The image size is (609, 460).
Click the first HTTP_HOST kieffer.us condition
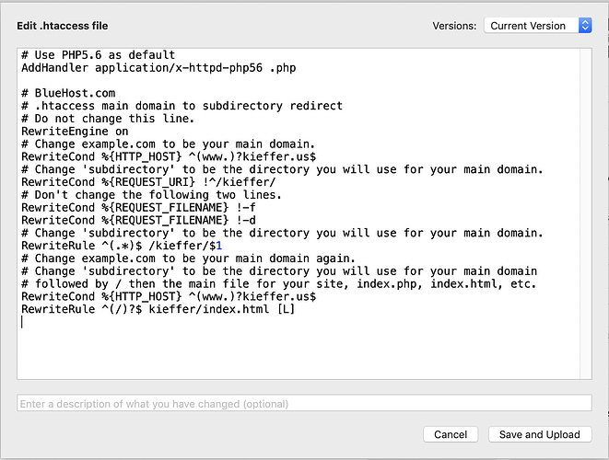pos(169,156)
